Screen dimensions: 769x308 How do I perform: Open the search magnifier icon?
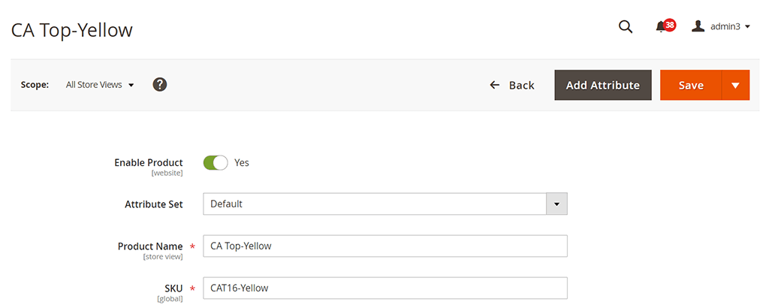pyautogui.click(x=626, y=27)
